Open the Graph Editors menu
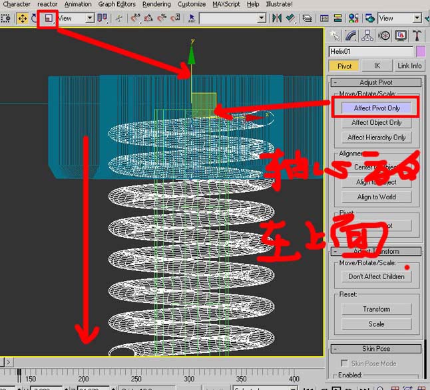 coord(117,4)
